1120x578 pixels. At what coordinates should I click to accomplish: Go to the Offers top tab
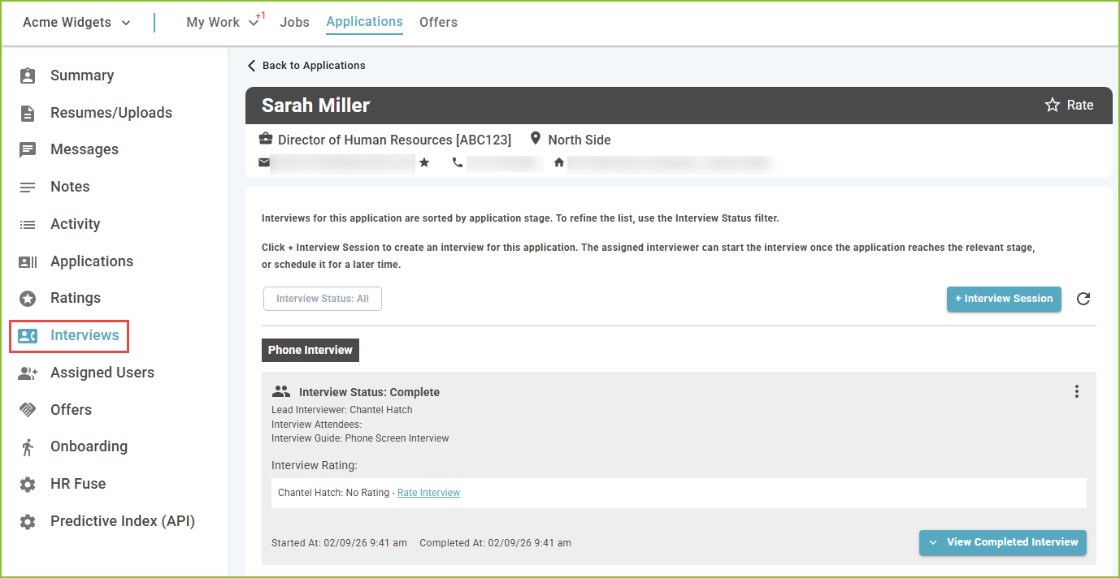[x=438, y=23]
